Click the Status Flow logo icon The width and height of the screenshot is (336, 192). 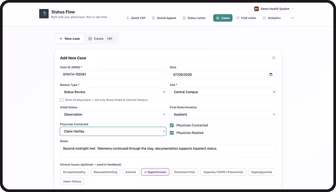click(44, 14)
